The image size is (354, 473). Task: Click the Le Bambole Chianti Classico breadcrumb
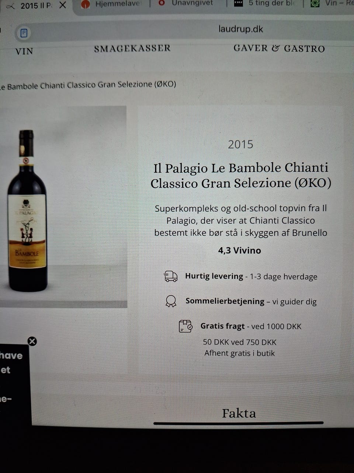point(88,85)
